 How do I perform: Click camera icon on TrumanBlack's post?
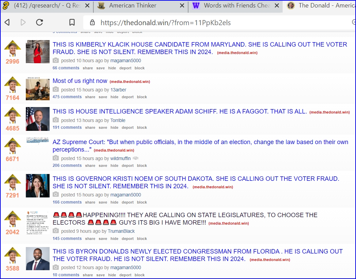click(56, 231)
